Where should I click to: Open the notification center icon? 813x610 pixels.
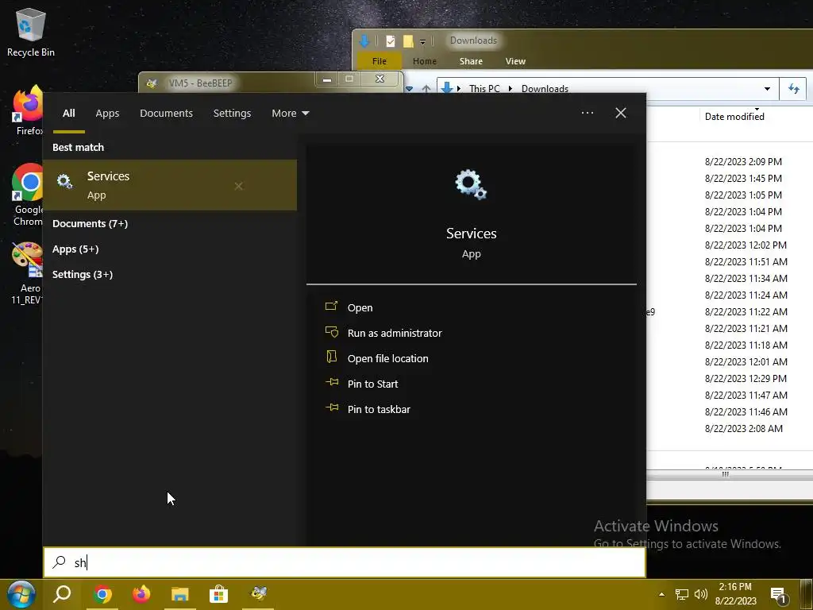778,595
